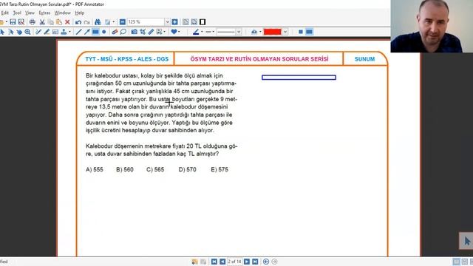Expand the Stamp tool dropdown arrow

[69, 32]
